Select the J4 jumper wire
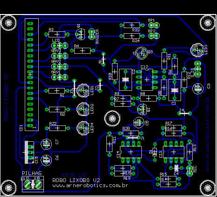 coord(184,113)
